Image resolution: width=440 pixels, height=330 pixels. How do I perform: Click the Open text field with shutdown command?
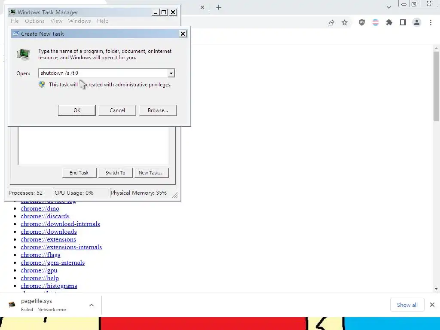pos(103,73)
